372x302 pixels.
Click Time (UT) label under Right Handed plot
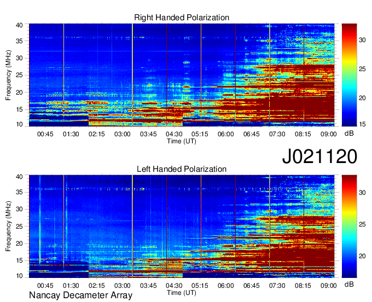coord(182,141)
